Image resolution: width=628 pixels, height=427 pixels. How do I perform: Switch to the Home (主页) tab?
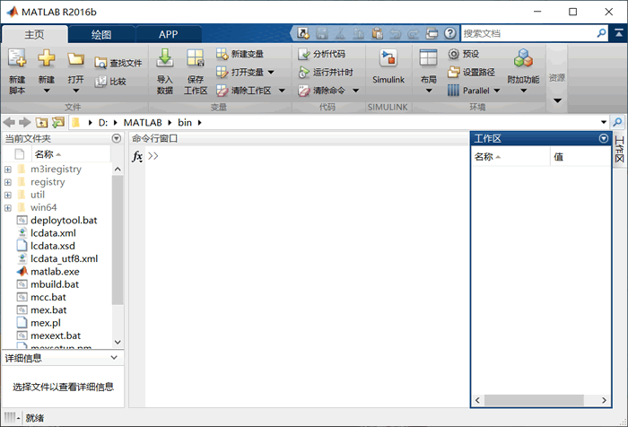35,34
